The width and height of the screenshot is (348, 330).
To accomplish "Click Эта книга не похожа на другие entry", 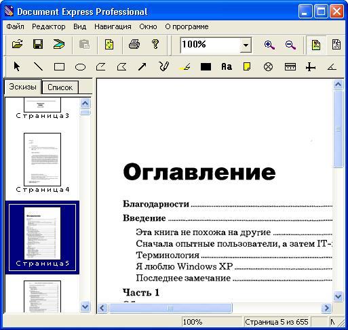I will [204, 232].
